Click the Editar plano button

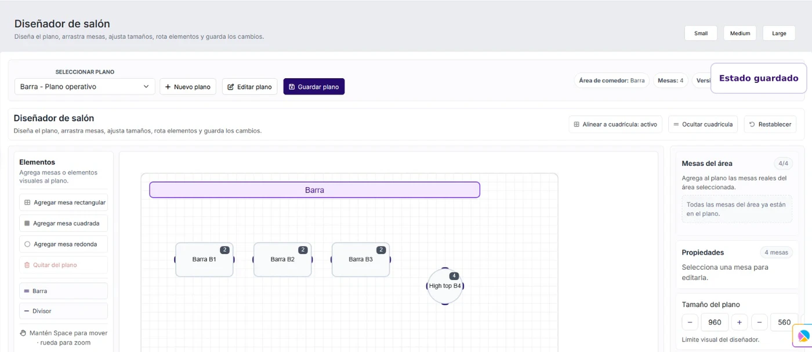click(249, 86)
